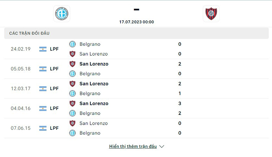Viewport: 272px width, 157px height.
Task: Click San Lorenzo team logo in 12.03.17 match
Action: (72, 84)
